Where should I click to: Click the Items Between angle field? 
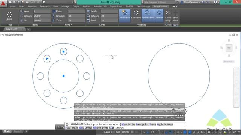pyautogui.click(x=42, y=16)
